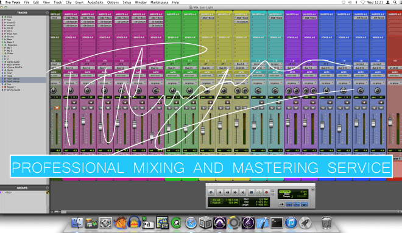Select the <ALL> group in Groups list
Screen dimensions: 402x233
(9, 192)
